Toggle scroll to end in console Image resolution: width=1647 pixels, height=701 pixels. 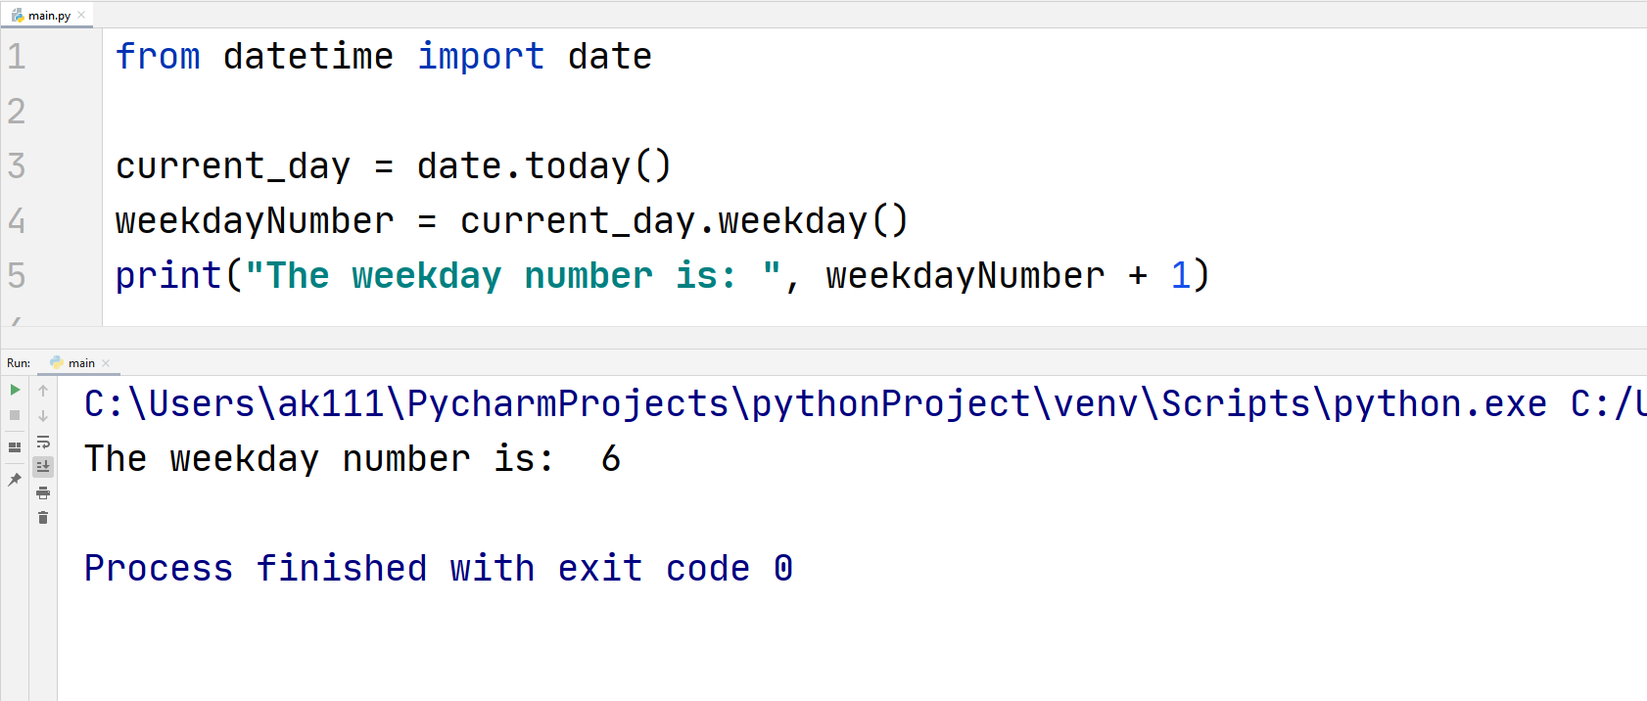point(43,467)
